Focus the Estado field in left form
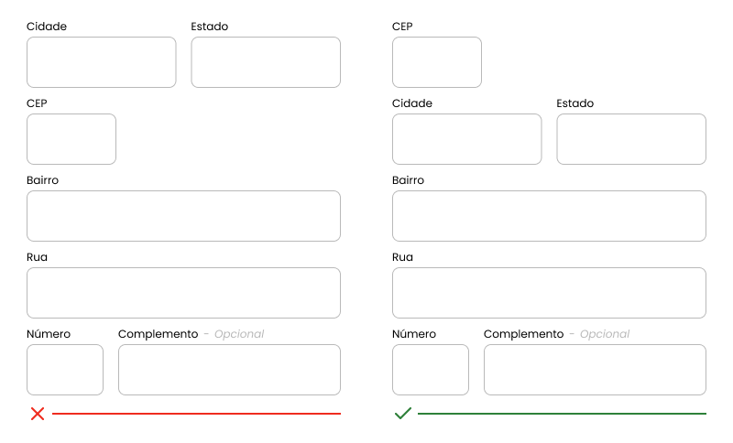Viewport: 733px width, 443px height. (x=266, y=62)
